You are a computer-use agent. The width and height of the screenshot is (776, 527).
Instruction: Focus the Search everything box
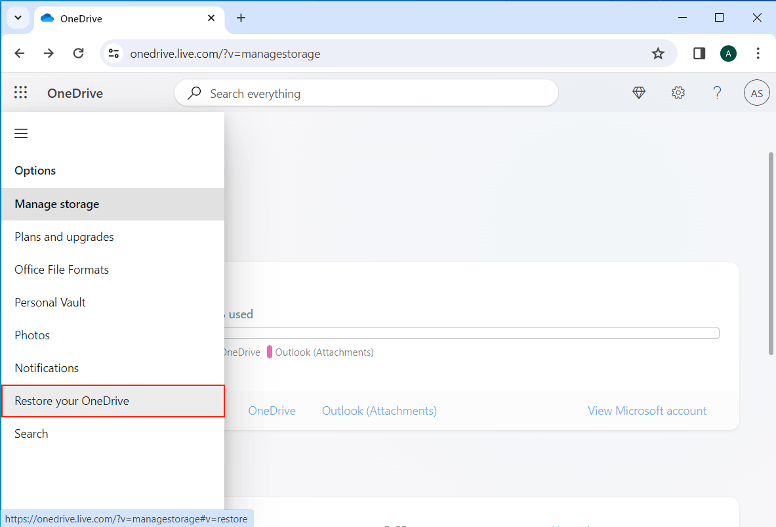click(366, 93)
